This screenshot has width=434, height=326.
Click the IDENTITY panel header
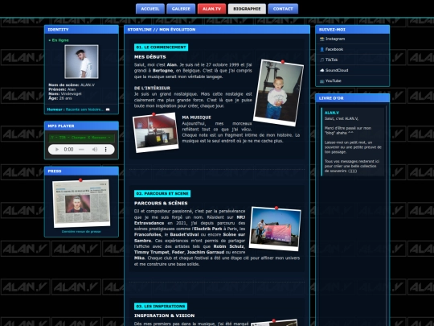point(81,30)
